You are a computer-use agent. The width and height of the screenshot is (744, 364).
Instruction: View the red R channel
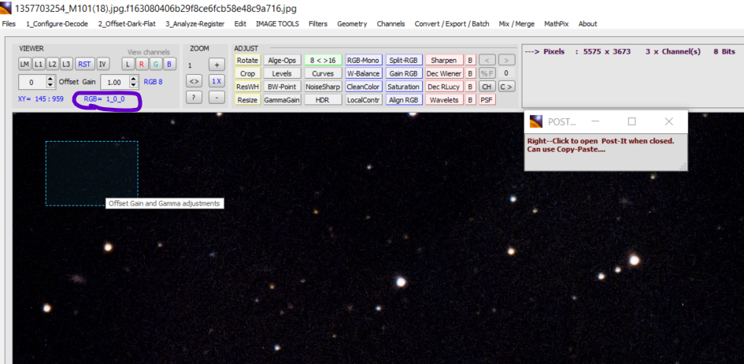tap(142, 64)
